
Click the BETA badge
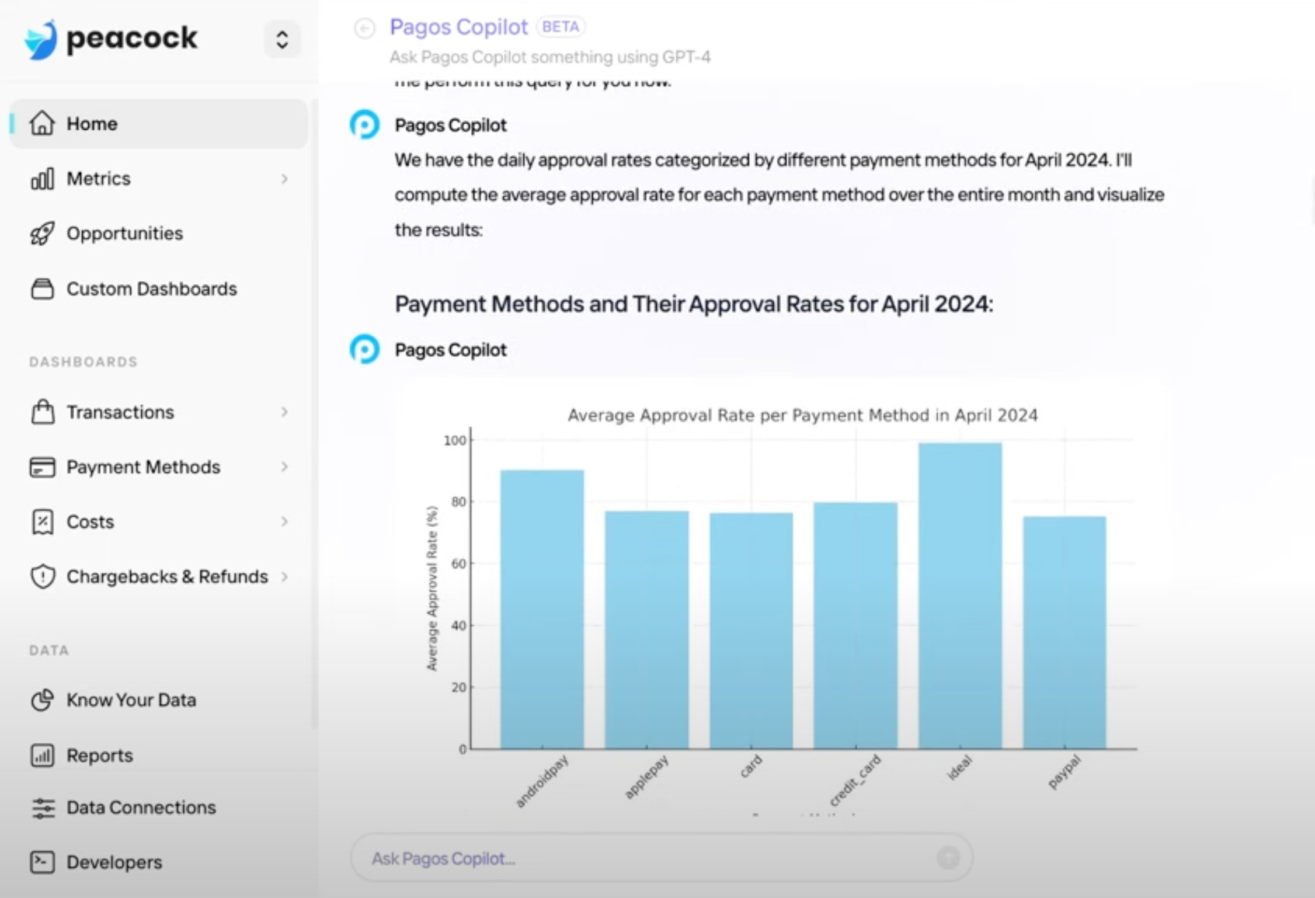561,27
